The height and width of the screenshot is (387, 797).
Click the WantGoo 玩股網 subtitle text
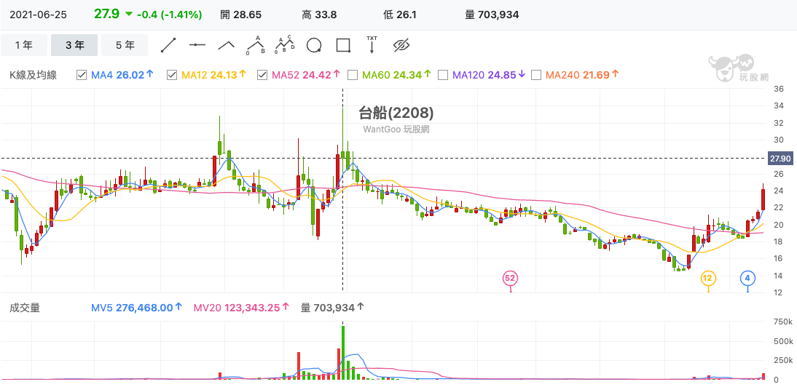396,129
